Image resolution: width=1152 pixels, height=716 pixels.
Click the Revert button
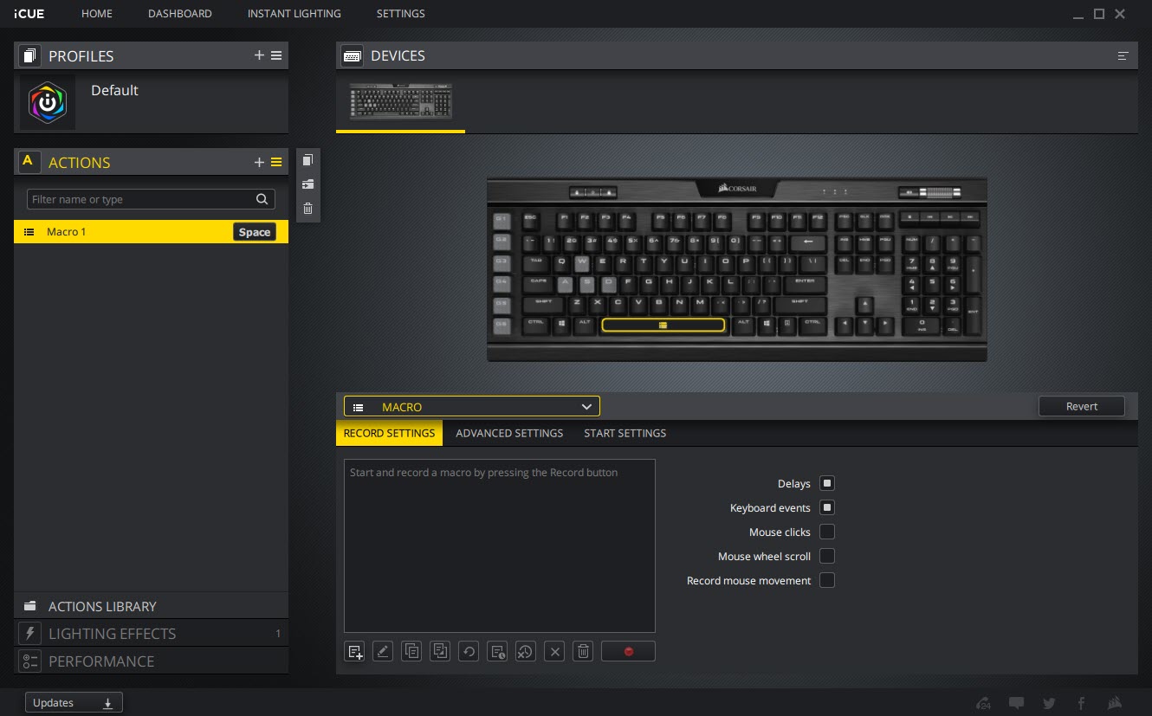click(x=1082, y=406)
